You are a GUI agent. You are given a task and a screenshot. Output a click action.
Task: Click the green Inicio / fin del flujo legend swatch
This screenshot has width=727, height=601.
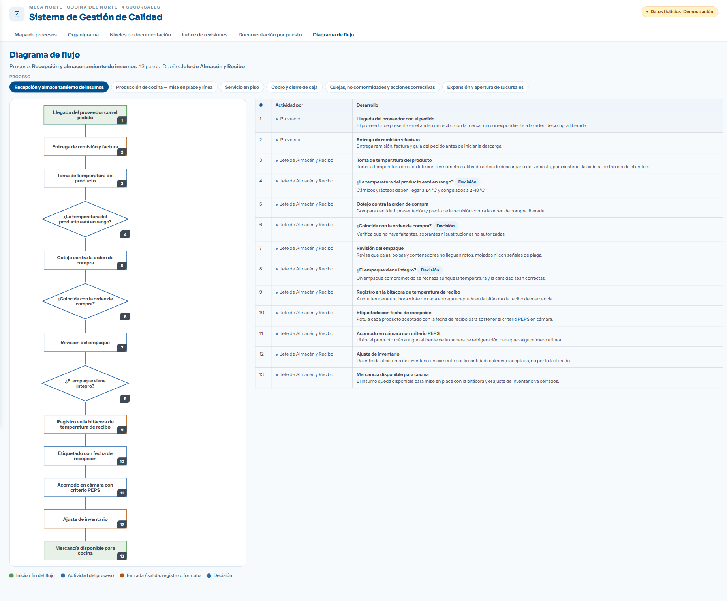(x=11, y=575)
